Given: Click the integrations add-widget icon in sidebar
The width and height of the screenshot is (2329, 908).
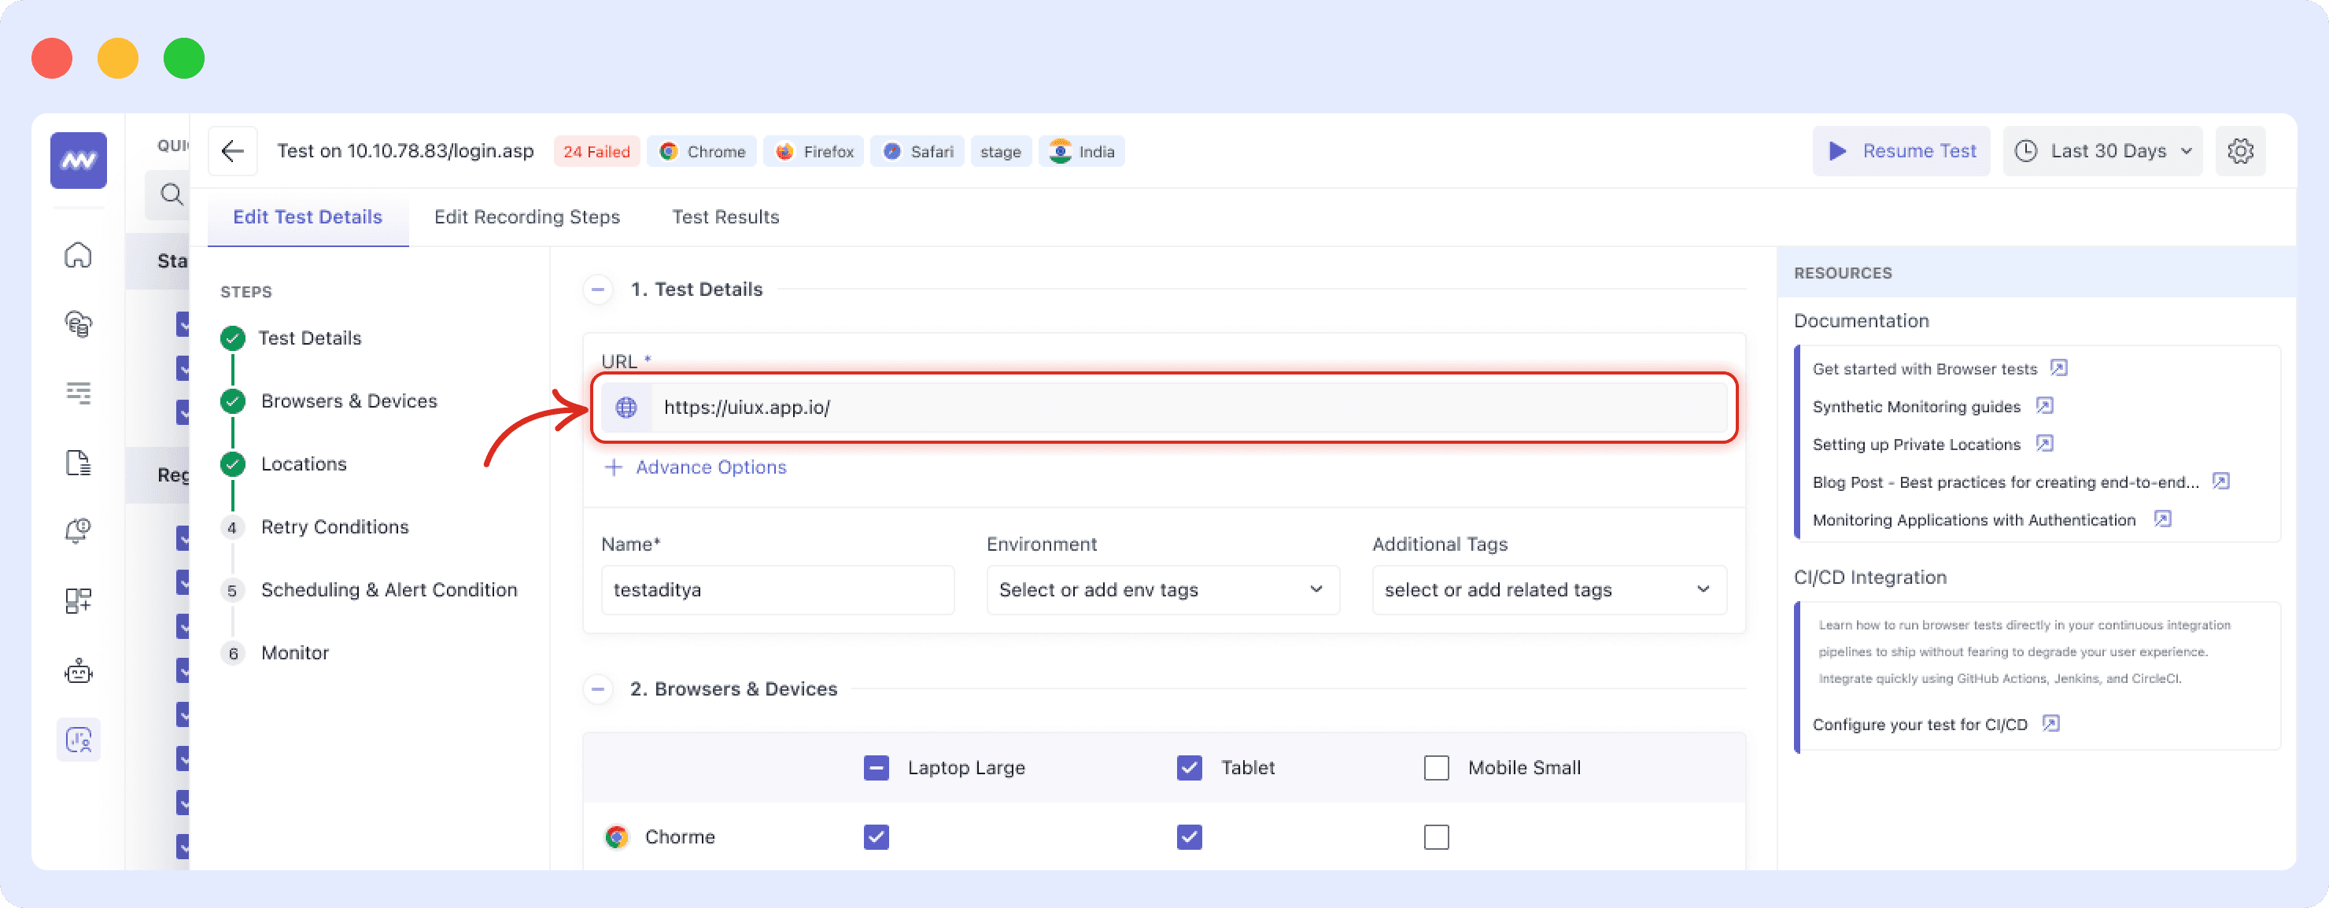Looking at the screenshot, I should coord(79,600).
